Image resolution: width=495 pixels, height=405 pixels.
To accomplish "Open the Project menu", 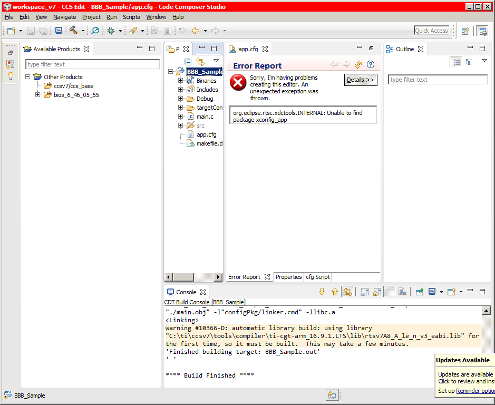I will 91,17.
